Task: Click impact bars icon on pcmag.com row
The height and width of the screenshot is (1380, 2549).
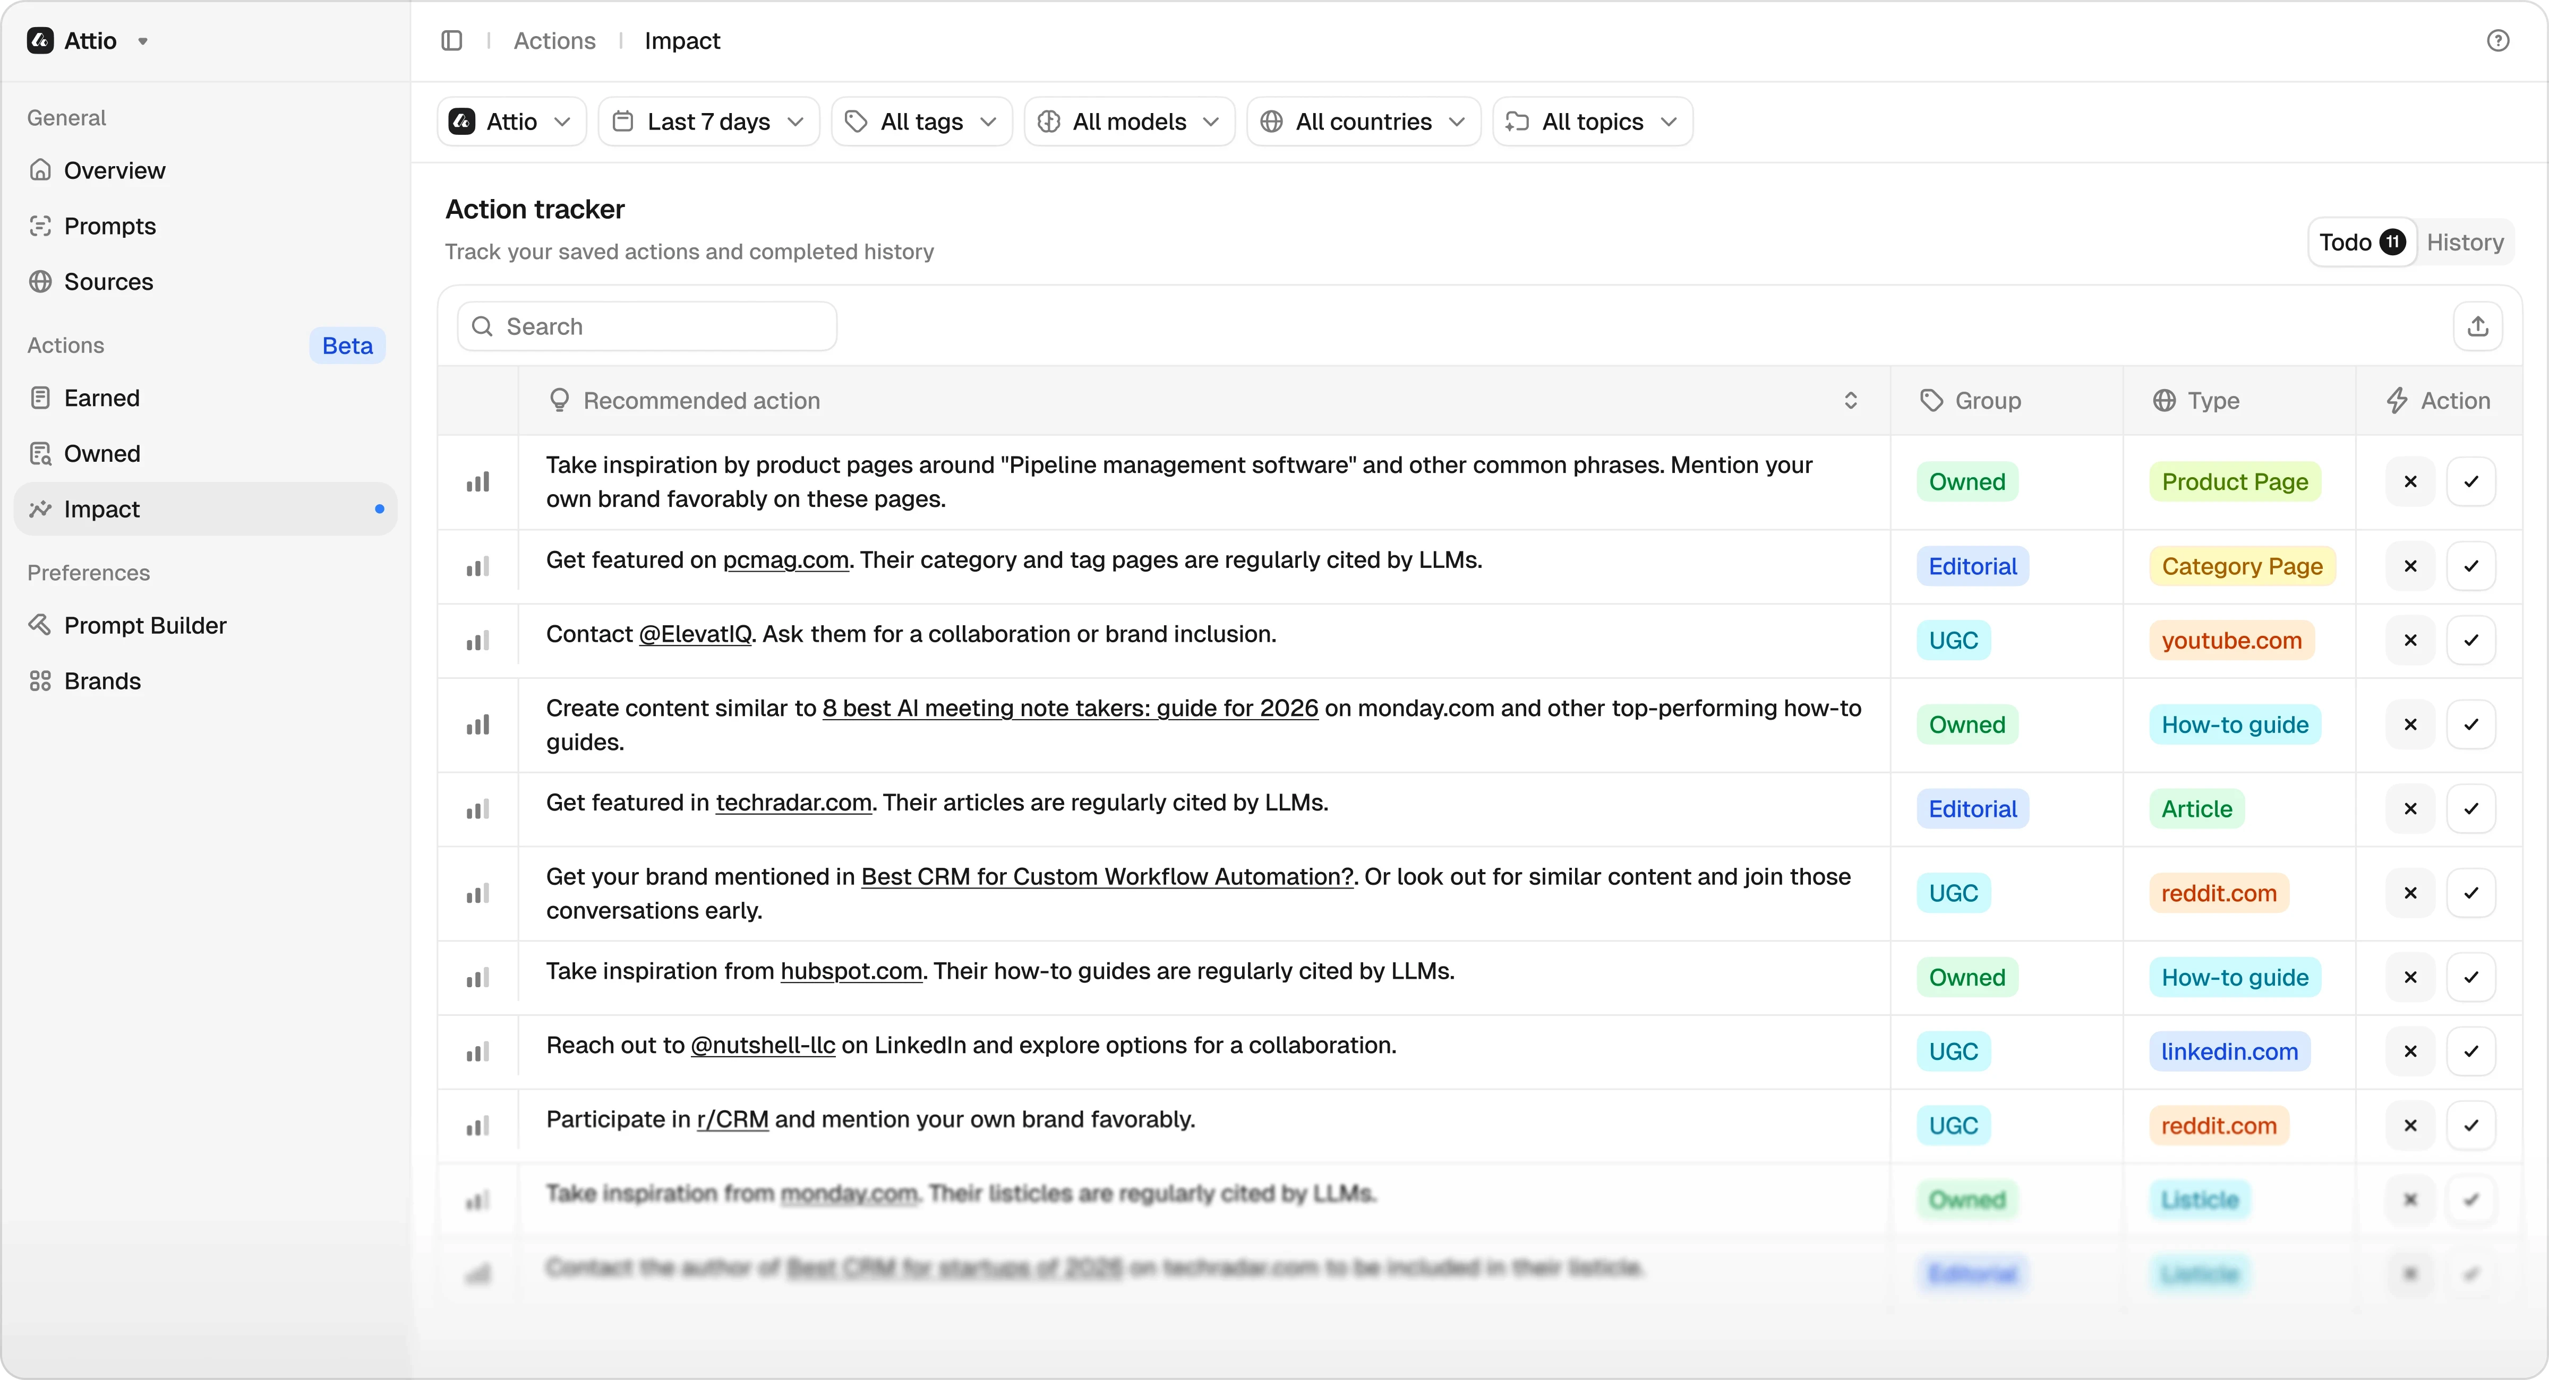Action: pos(478,567)
